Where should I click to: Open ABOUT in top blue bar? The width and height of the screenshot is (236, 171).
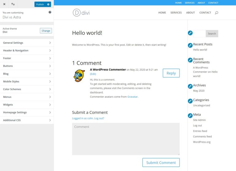coord(201,3)
